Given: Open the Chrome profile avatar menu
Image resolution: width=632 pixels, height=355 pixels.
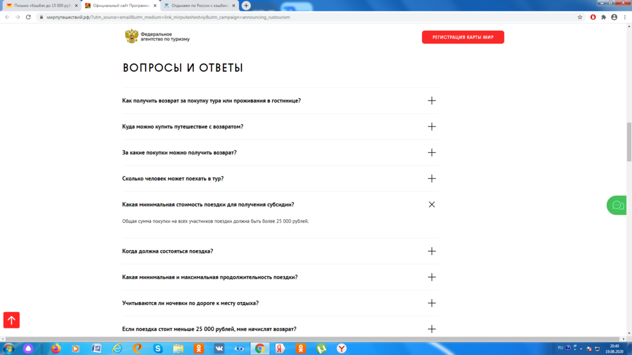Looking at the screenshot, I should 614,17.
